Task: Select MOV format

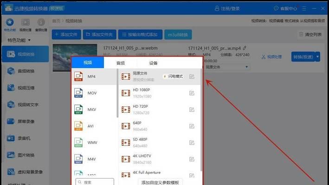Action: pos(94,93)
